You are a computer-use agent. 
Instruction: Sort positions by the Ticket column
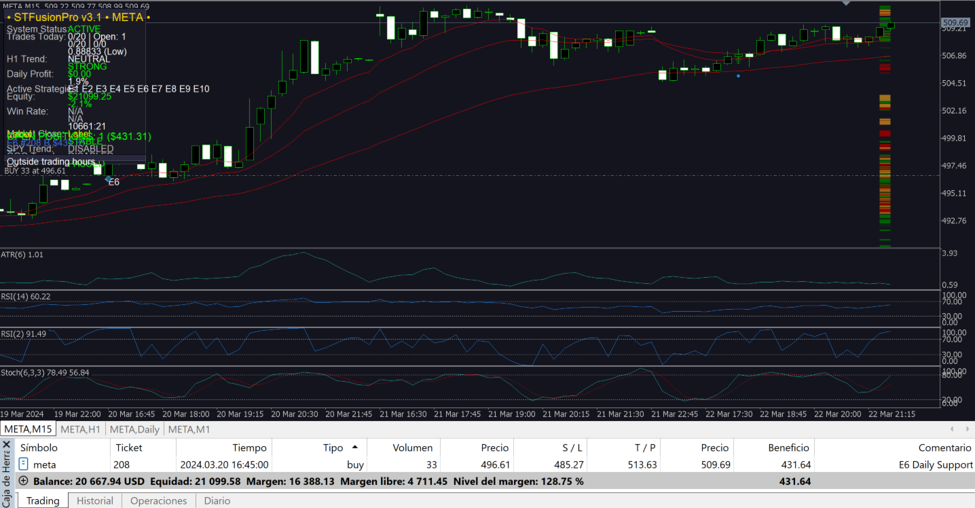tap(143, 448)
